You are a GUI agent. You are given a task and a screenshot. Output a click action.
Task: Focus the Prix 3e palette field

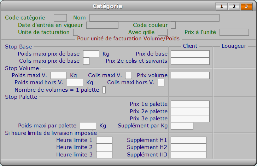[x=190, y=119]
